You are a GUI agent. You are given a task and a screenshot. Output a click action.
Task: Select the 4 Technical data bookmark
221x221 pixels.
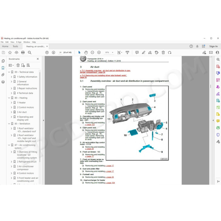25,93
